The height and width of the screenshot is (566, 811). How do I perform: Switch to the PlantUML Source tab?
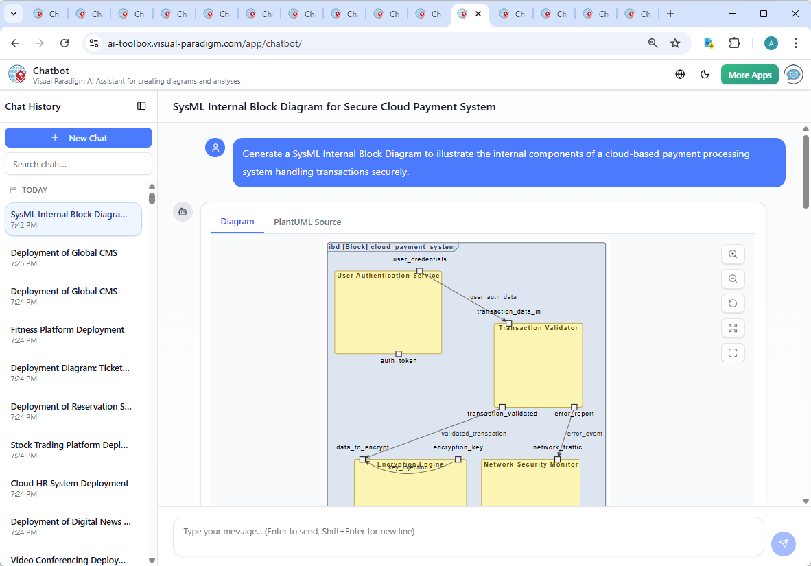point(307,222)
